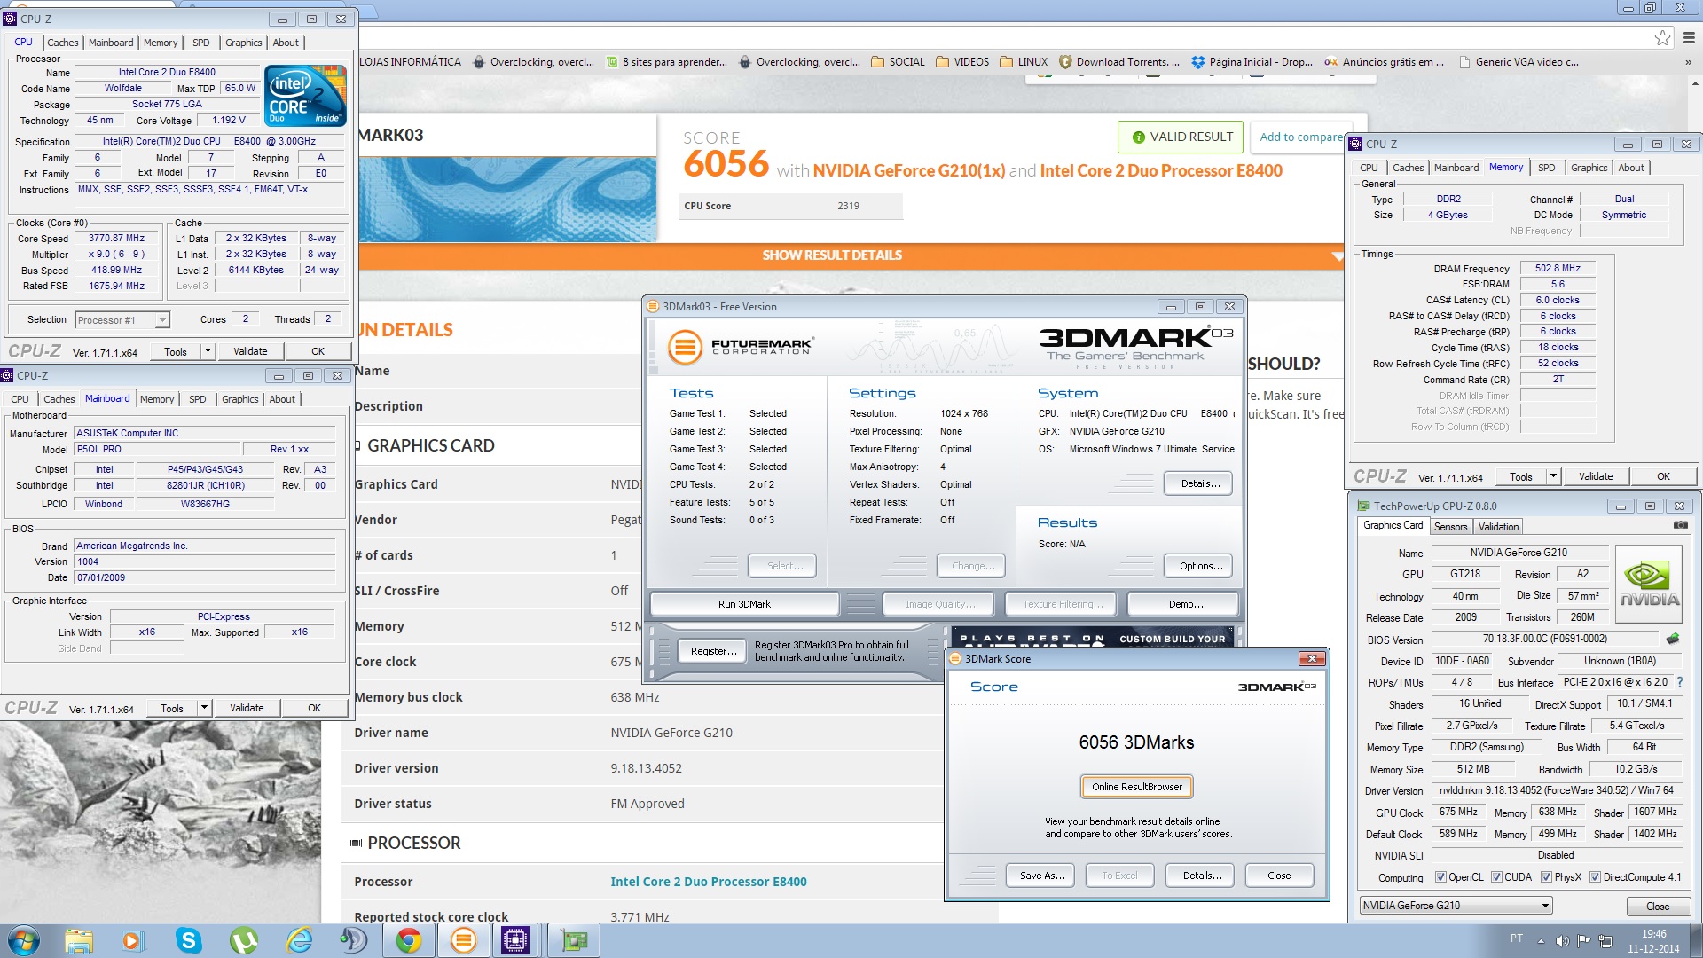This screenshot has width=1703, height=958.
Task: Click the P5QL PRO model field
Action: (x=157, y=449)
